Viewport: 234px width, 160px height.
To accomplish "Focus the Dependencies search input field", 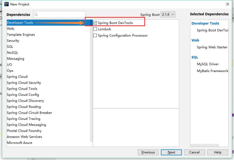I will (59, 14).
